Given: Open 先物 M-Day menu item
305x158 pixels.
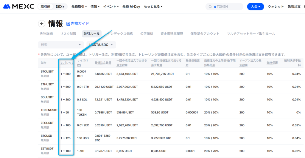Looking at the screenshot, I should pyautogui.click(x=131, y=7).
